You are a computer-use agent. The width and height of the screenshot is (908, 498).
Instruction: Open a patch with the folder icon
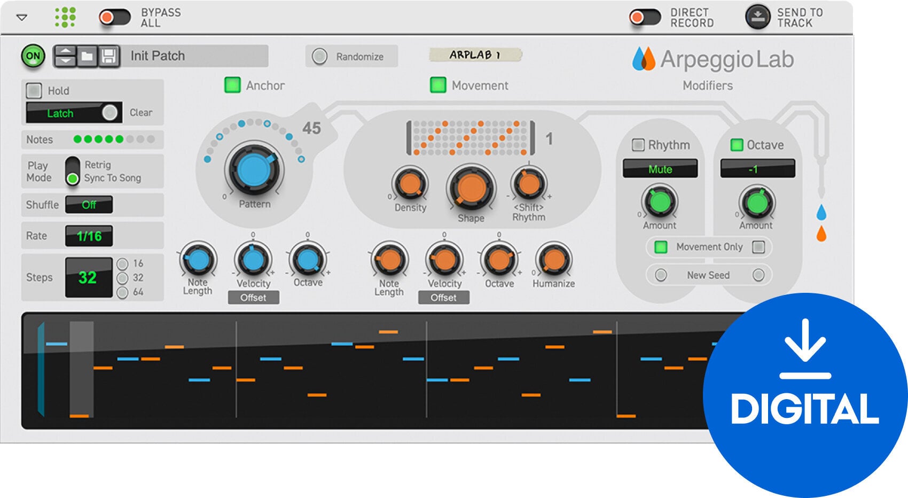[89, 56]
